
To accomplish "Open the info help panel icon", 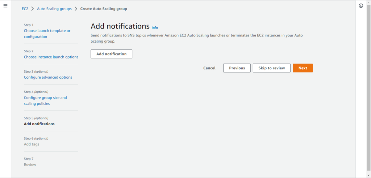I will (361, 6).
